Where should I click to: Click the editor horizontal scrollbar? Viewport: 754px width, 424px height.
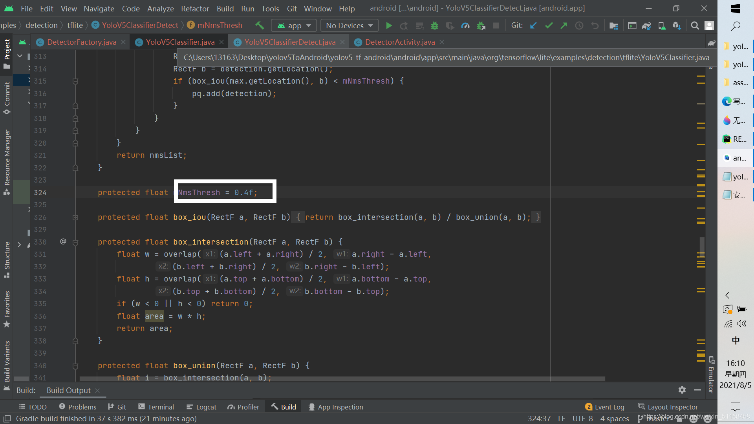(x=342, y=379)
